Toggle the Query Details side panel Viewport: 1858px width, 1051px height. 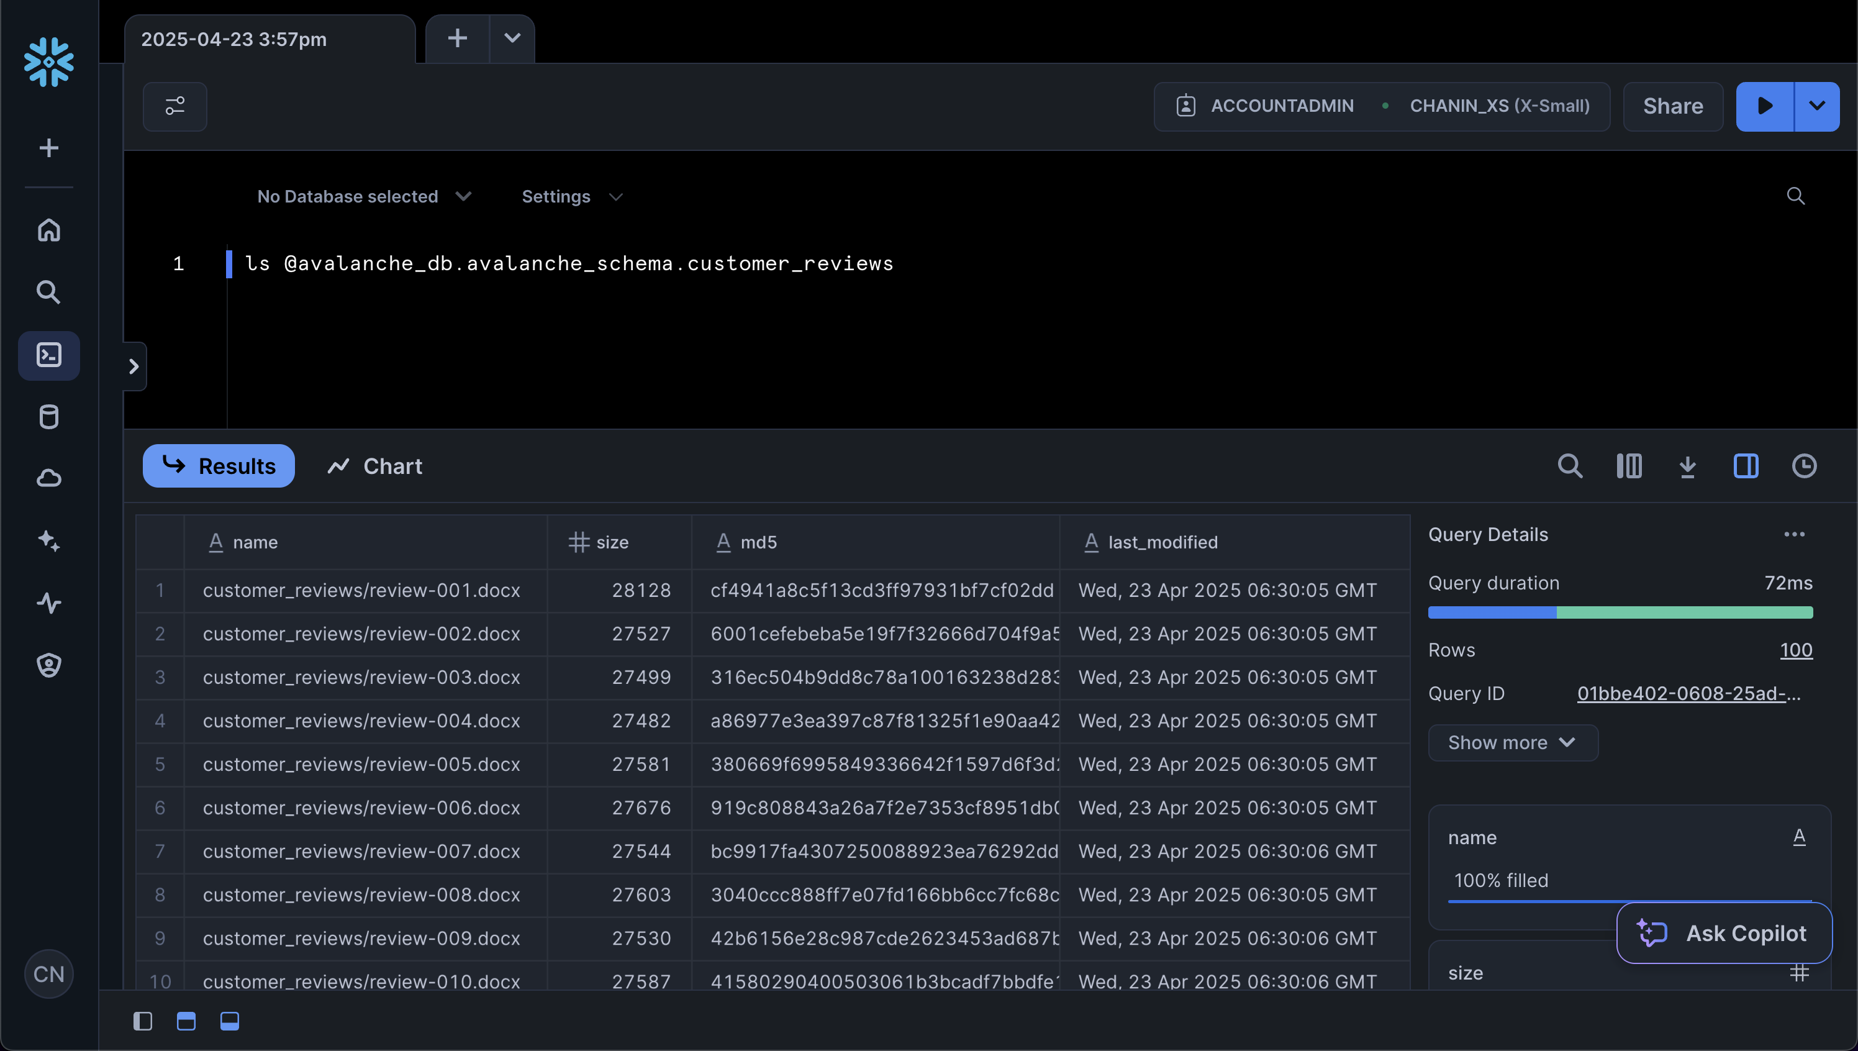1746,466
